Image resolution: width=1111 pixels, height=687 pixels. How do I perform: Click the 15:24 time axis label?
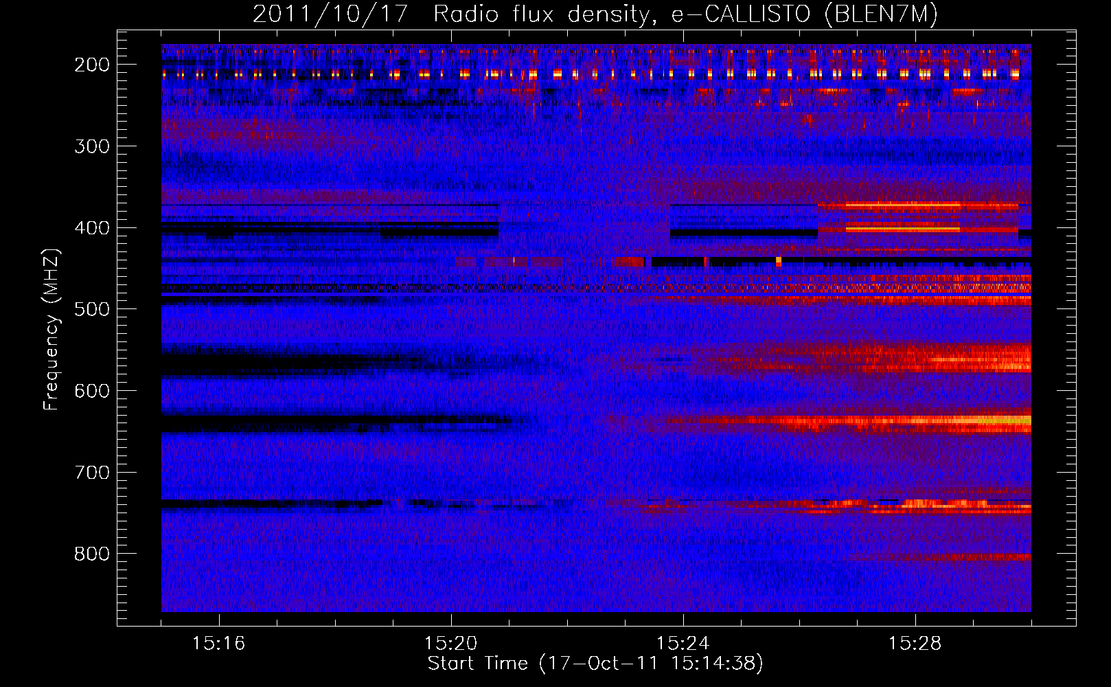683,644
